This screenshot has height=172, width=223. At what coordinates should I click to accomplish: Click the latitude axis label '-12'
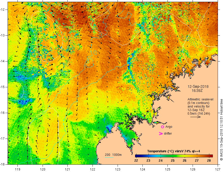click(x=3, y=10)
